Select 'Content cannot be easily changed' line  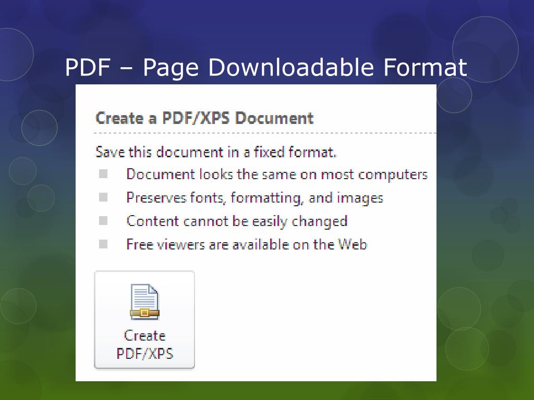tap(237, 221)
